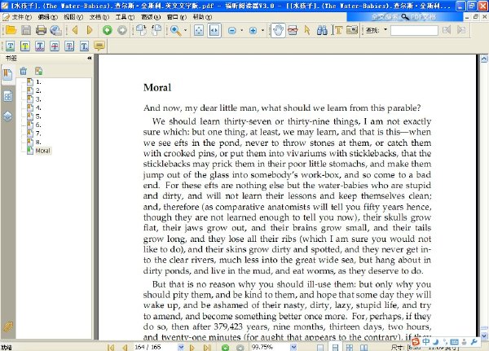Select the magnifier zoom tool
This screenshot has width=489, height=351.
[x=175, y=30]
